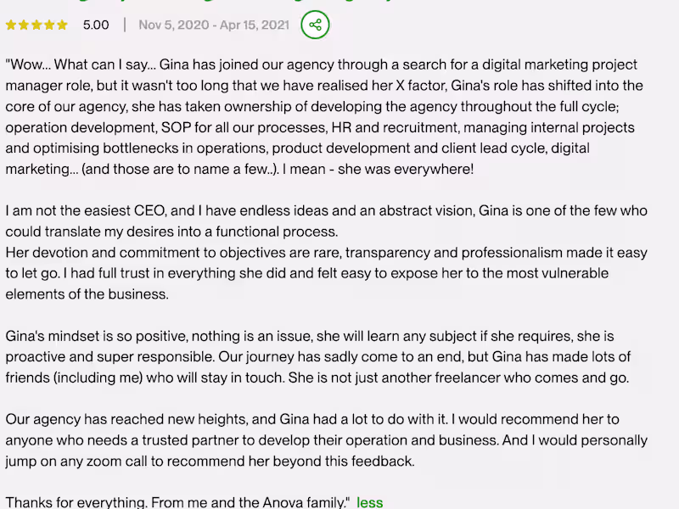Click the third rating star
The height and width of the screenshot is (509, 679).
coord(36,25)
